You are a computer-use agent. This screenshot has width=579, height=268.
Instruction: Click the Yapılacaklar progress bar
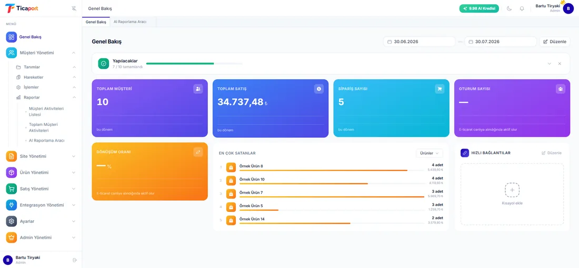click(194, 63)
